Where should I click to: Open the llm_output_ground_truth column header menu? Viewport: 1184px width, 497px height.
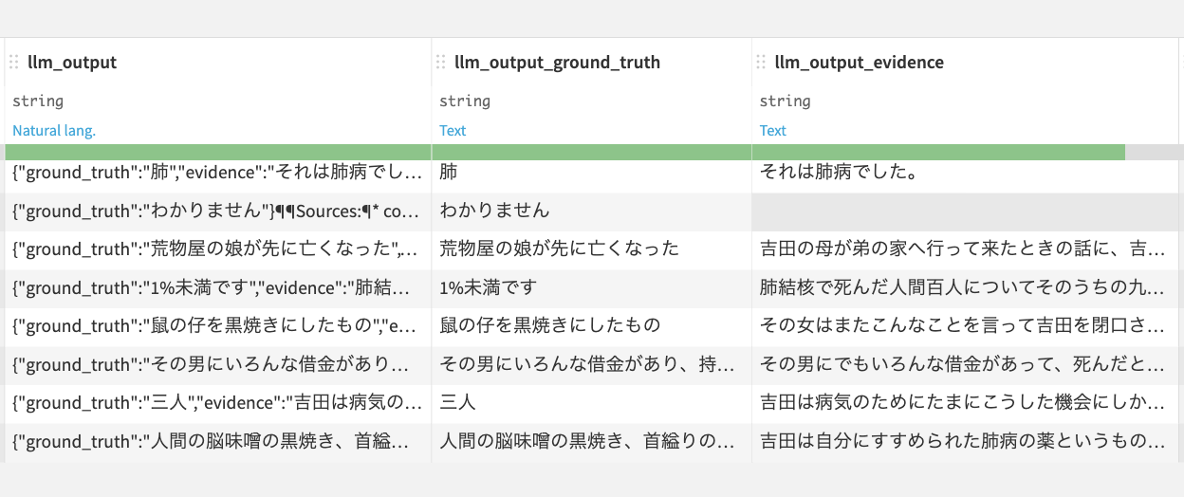click(x=557, y=63)
